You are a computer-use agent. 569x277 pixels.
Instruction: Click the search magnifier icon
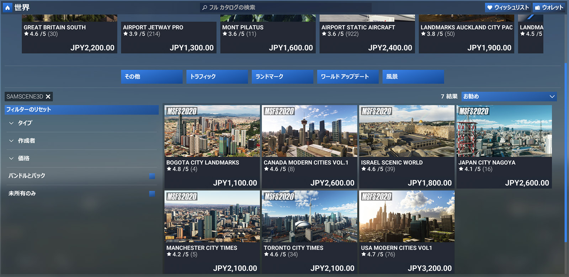click(x=204, y=7)
